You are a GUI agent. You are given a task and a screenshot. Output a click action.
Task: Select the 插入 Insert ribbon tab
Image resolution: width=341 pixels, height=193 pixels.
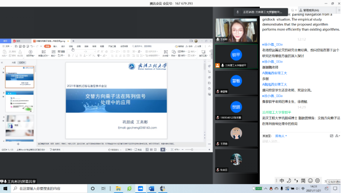tap(55, 46)
